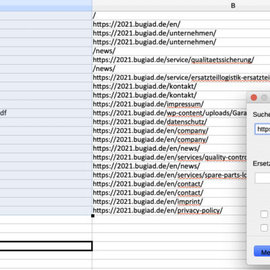The width and height of the screenshot is (270, 270).
Task: Select the column A cell ending in df
Action: click(46, 113)
